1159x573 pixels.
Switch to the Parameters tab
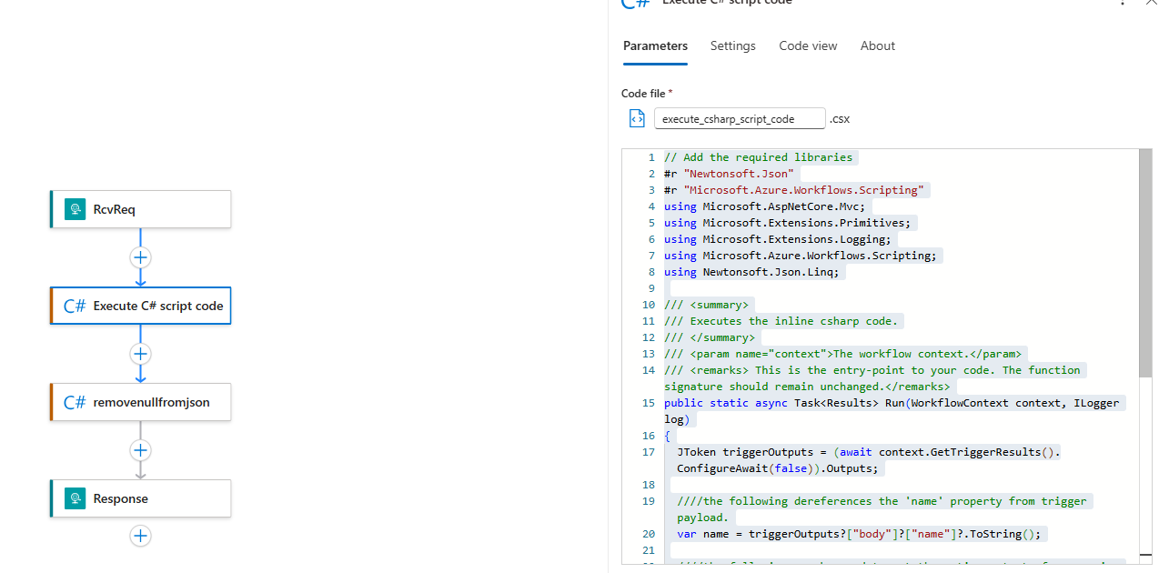(x=655, y=45)
